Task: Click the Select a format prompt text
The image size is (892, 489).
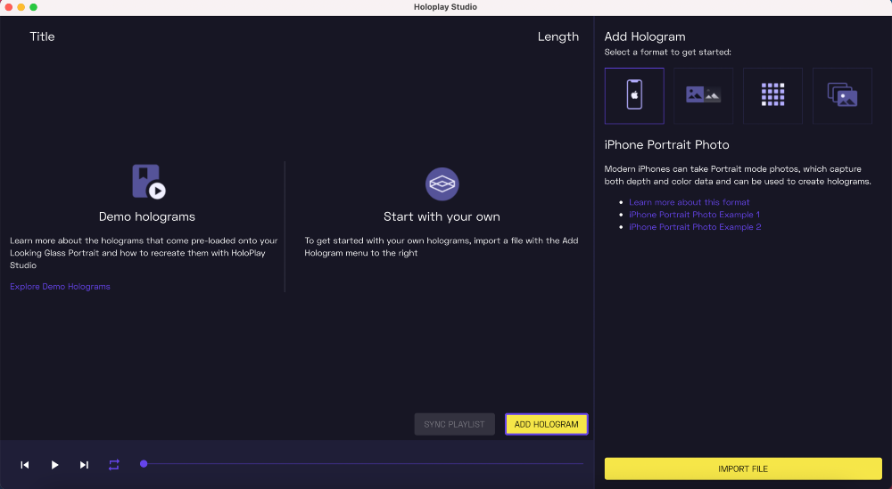Action: (x=668, y=53)
